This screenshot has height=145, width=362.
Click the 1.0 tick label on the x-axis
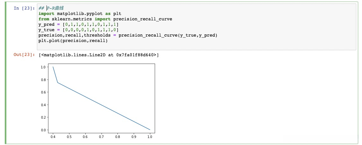tap(150, 136)
